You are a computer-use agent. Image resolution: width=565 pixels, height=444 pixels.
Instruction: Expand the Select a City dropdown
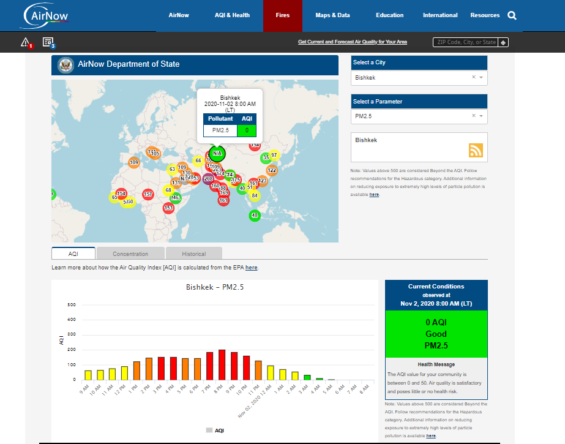tap(481, 78)
